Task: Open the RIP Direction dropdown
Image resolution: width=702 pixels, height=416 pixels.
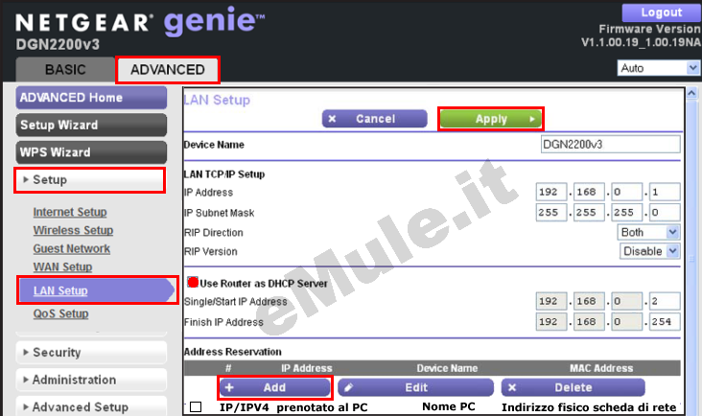Action: pos(648,232)
